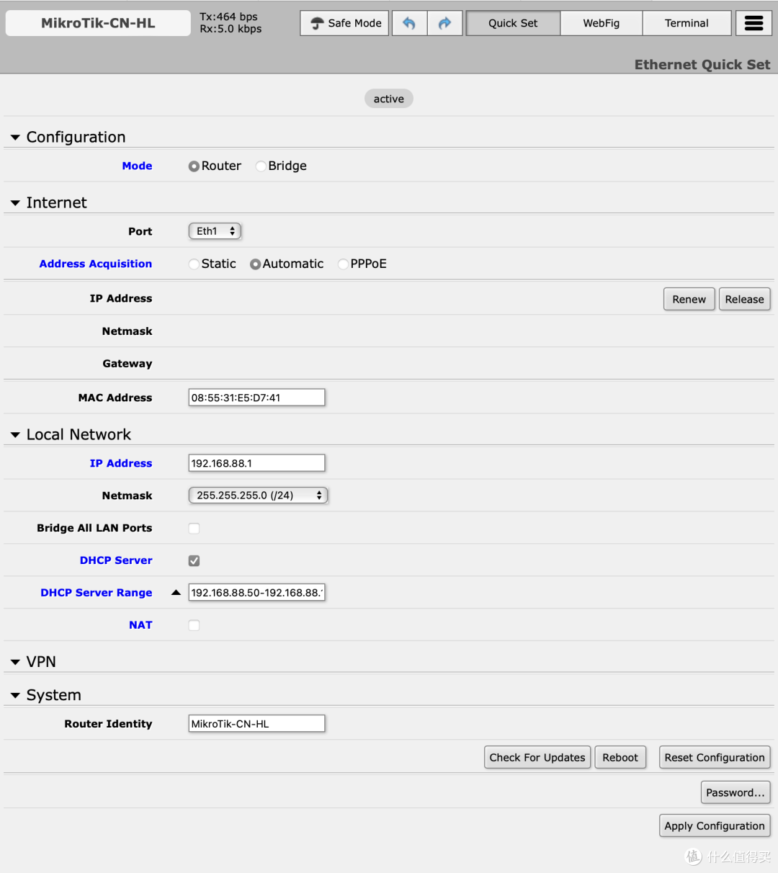Viewport: 778px width, 873px height.
Task: Click the DHCP Server Range label
Action: point(97,593)
